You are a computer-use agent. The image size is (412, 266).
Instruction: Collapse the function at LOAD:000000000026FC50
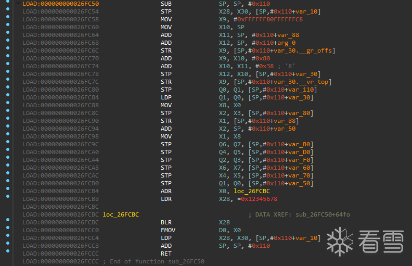[18, 4]
